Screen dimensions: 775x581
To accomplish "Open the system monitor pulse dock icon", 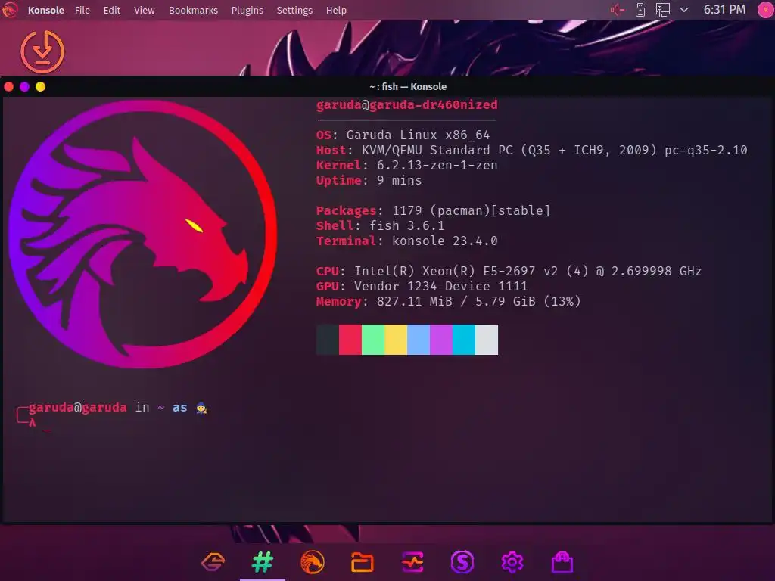I will tap(412, 562).
